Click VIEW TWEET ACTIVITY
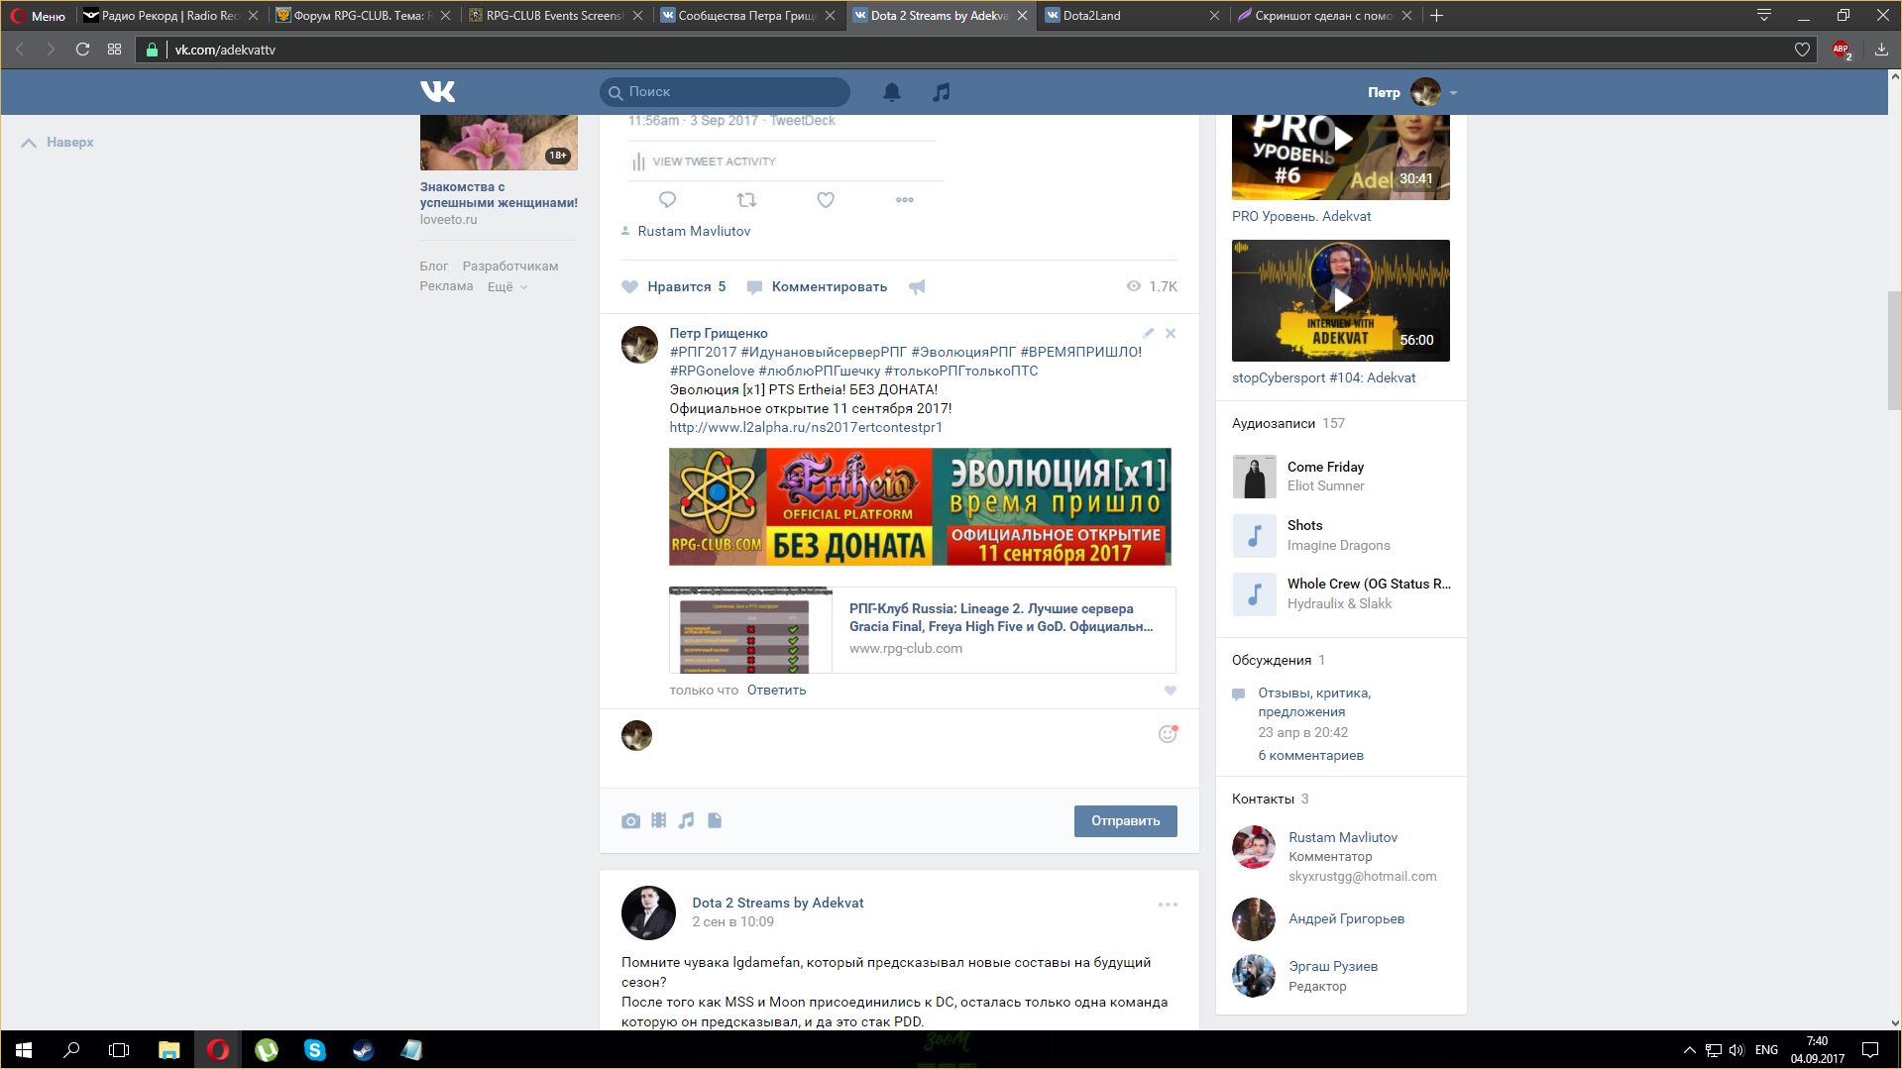 pos(714,161)
